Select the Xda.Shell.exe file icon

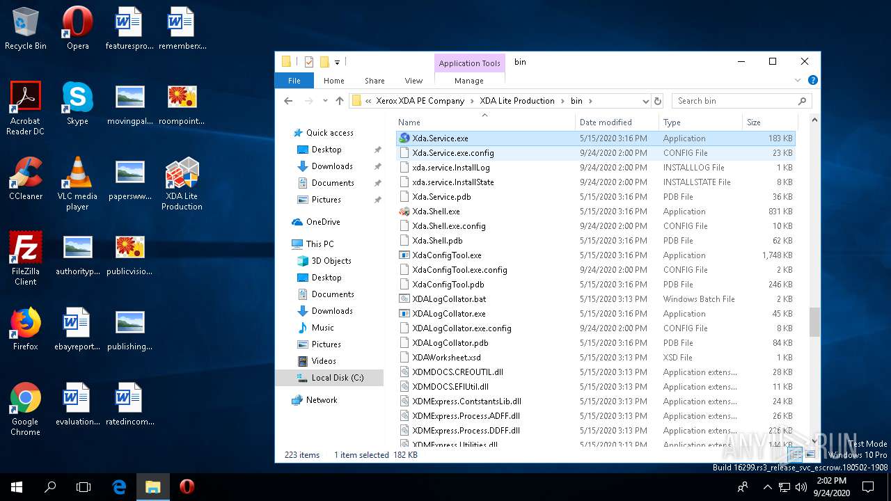pos(404,212)
